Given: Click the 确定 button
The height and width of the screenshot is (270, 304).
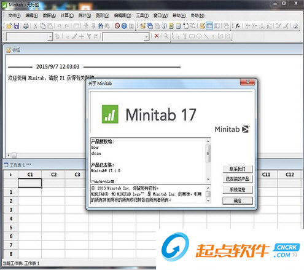Looking at the screenshot, I should coord(238,201).
